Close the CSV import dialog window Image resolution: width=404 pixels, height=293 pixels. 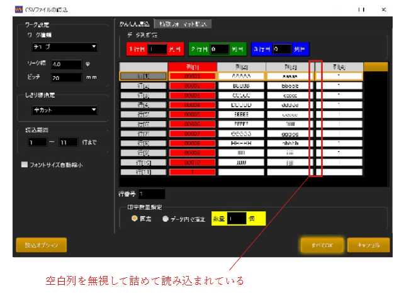383,10
